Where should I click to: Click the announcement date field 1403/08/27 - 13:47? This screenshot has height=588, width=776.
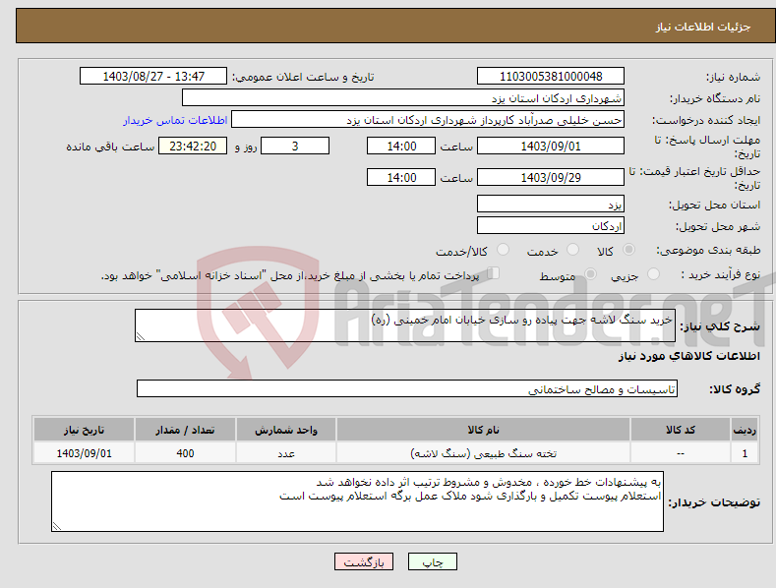point(153,77)
